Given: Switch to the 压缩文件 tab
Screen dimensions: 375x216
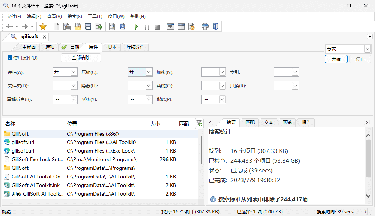Looking at the screenshot, I should click(x=136, y=47).
